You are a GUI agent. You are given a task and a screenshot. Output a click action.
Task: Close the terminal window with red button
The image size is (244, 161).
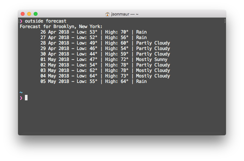coord(23,14)
